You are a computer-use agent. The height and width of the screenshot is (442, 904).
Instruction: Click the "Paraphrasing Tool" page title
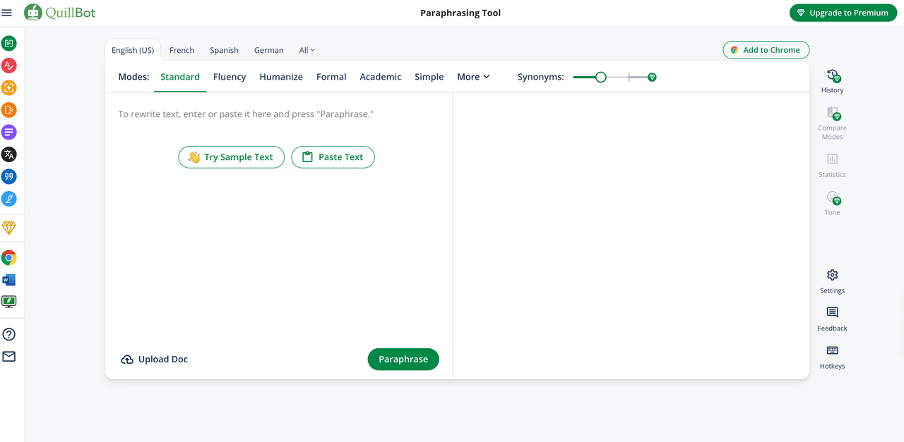(460, 13)
